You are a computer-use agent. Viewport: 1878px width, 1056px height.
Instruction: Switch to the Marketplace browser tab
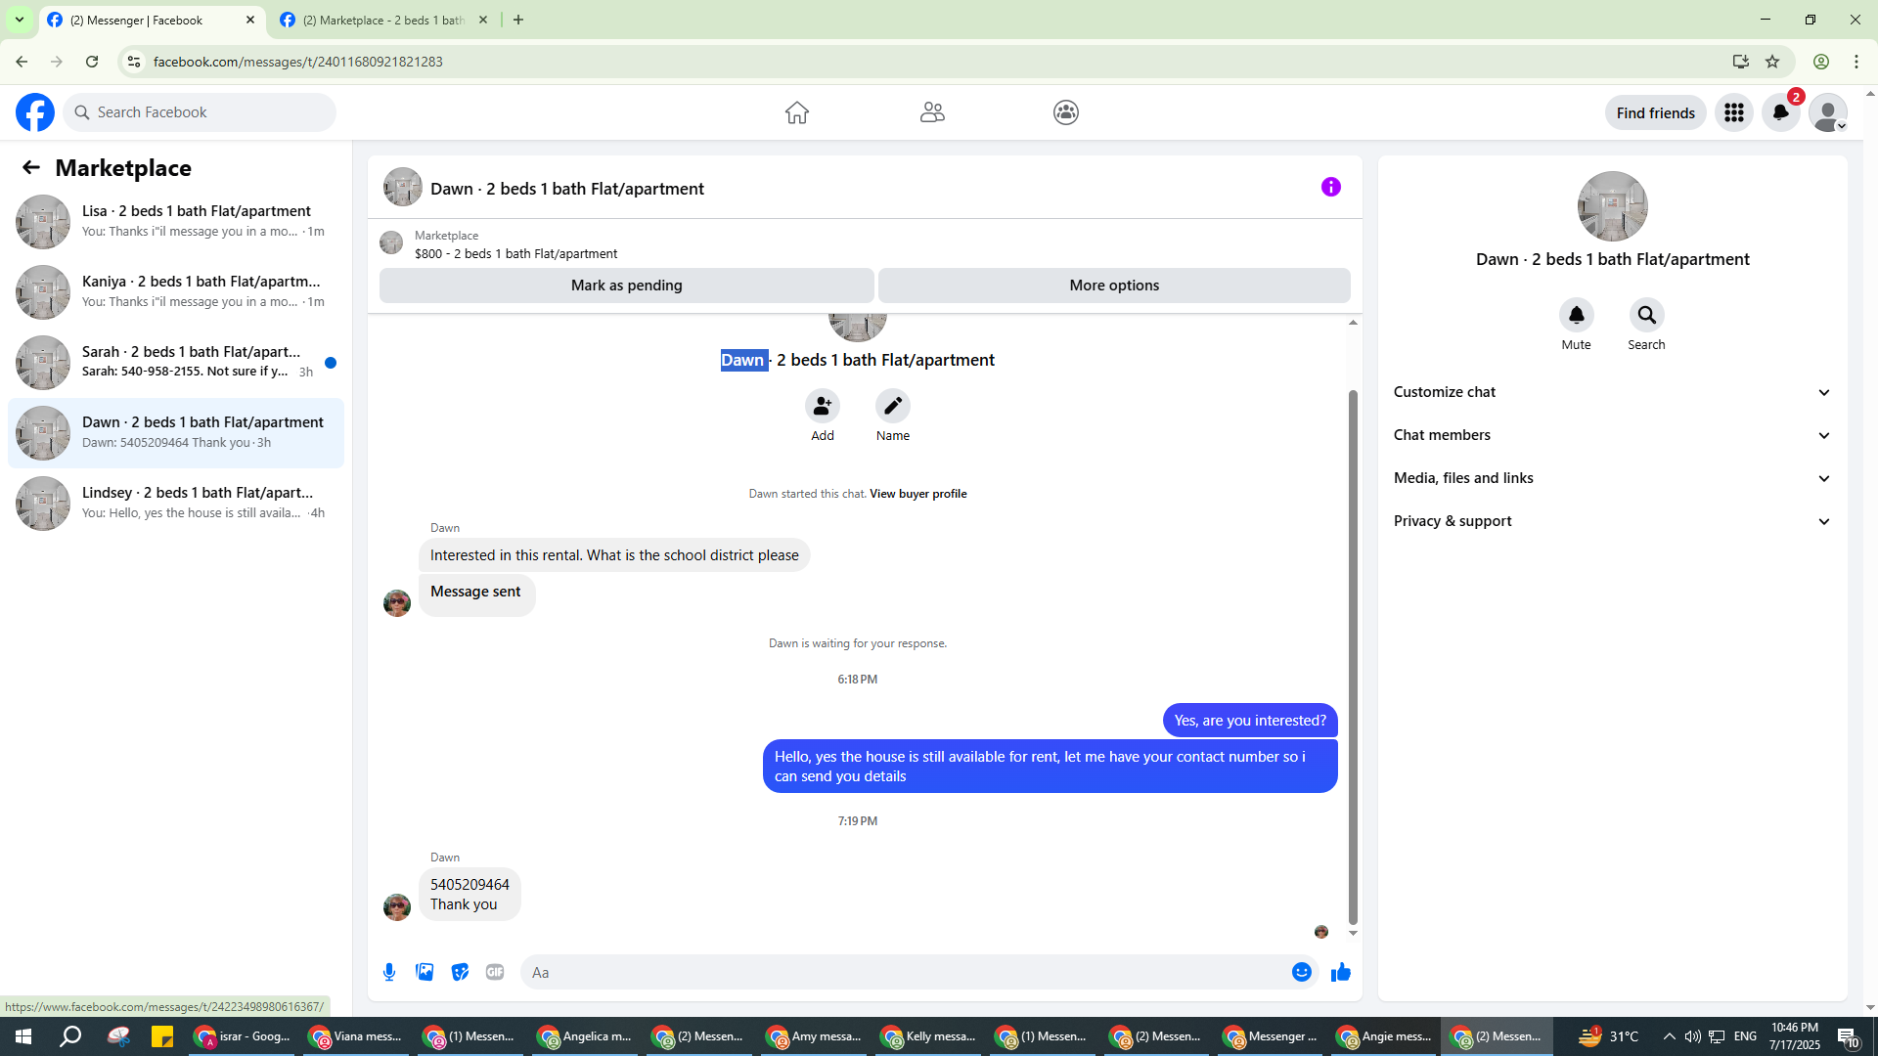point(383,20)
